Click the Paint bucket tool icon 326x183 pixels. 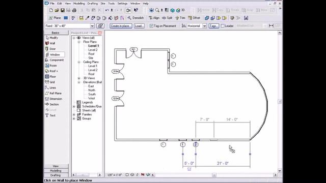[111, 18]
